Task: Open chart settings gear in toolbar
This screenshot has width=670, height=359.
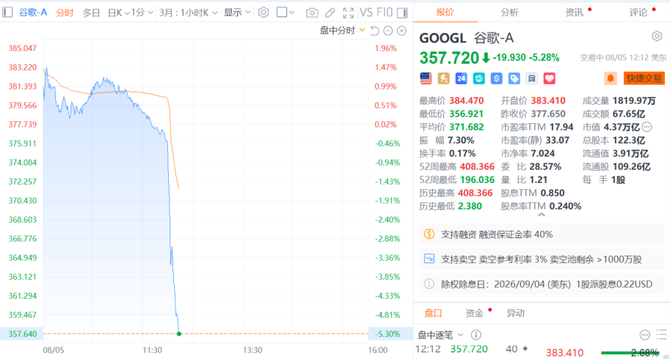Action: point(263,12)
